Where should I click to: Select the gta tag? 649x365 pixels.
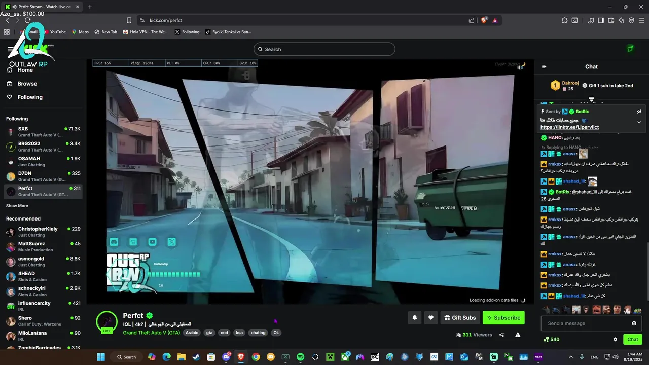click(x=209, y=333)
